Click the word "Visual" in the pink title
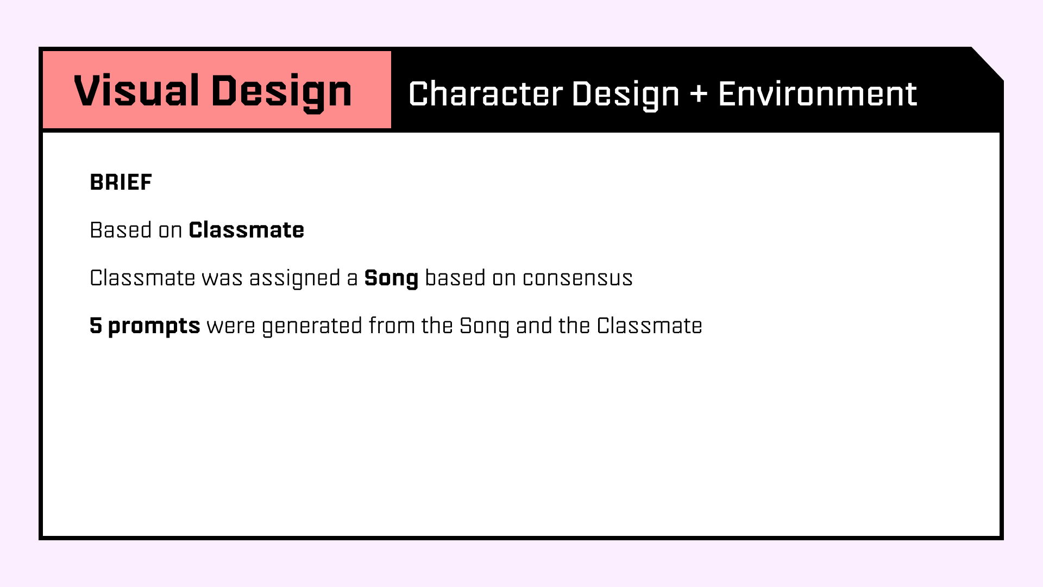 [136, 91]
